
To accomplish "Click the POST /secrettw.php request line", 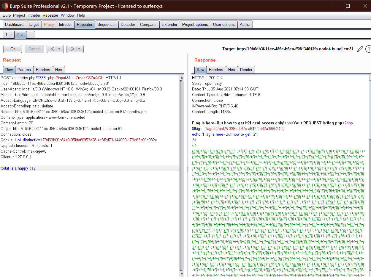I will click(x=61, y=78).
